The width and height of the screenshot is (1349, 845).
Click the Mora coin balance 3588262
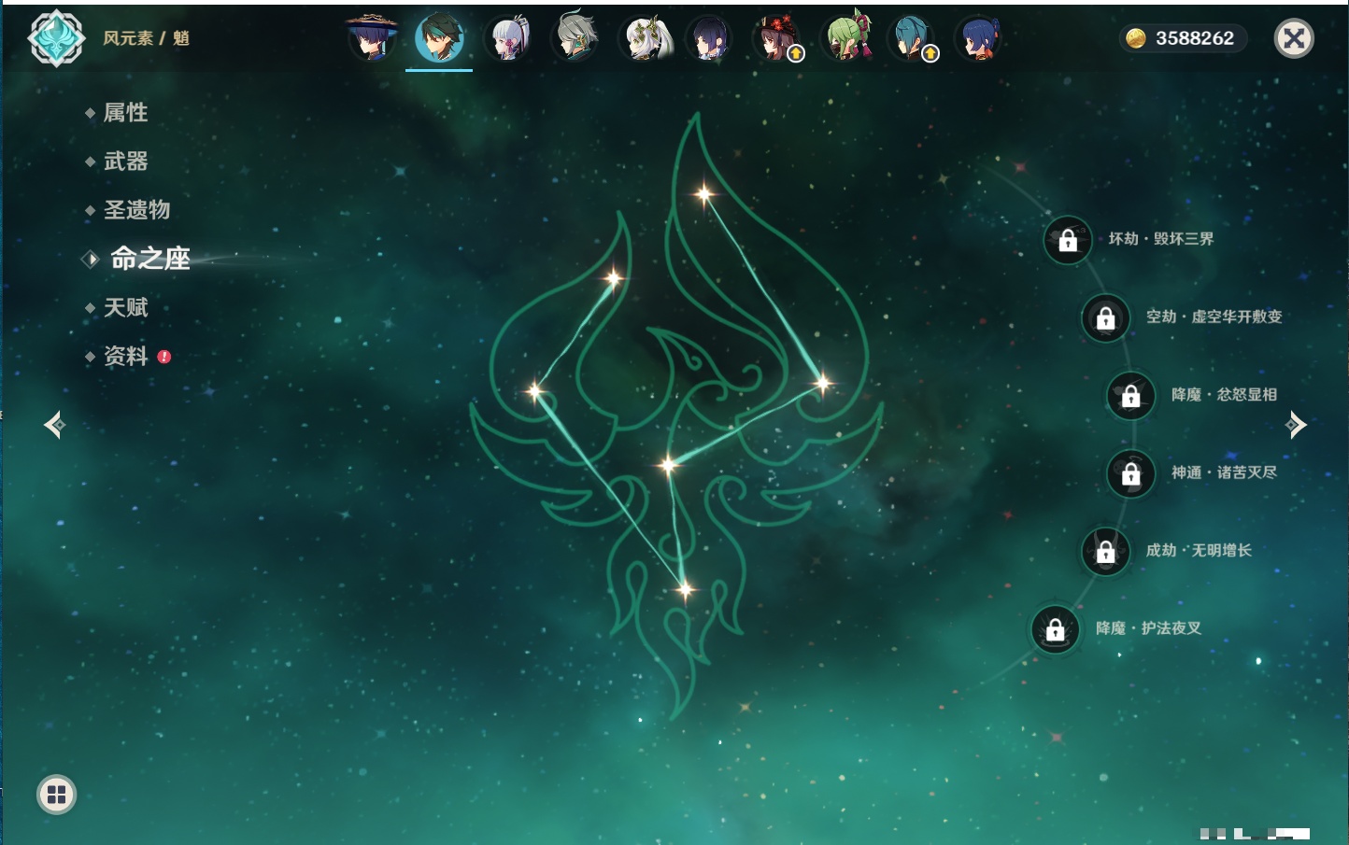pyautogui.click(x=1184, y=38)
